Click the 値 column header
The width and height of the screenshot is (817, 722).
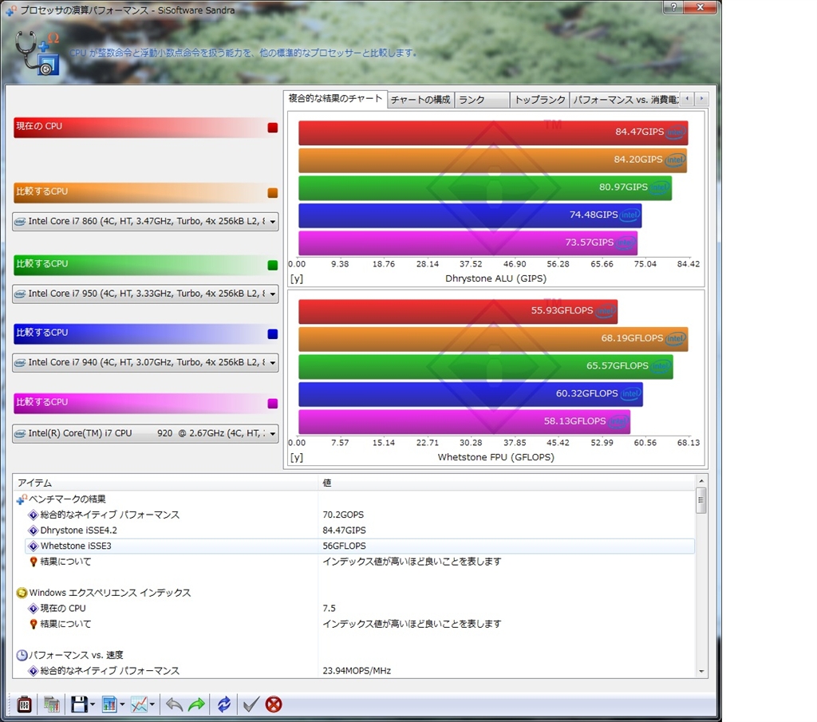tap(507, 483)
